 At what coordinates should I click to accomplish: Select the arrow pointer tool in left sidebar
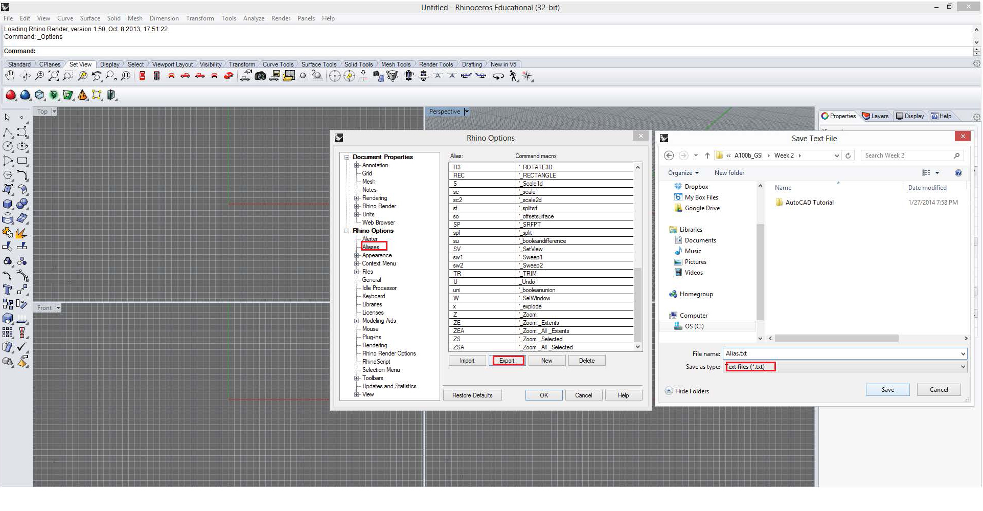[x=8, y=118]
